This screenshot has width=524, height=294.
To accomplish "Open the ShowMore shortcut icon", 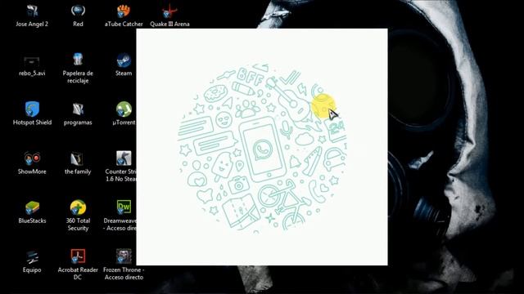I will [32, 158].
